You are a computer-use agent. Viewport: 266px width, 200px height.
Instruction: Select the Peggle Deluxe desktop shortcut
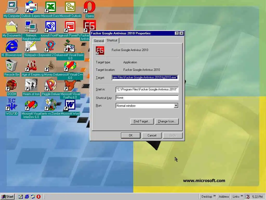pyautogui.click(x=50, y=87)
